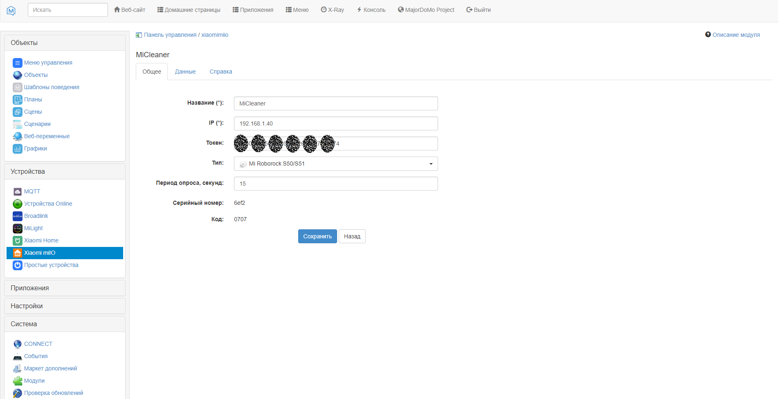Open the Тип device type dropdown
The width and height of the screenshot is (778, 399).
(x=336, y=164)
